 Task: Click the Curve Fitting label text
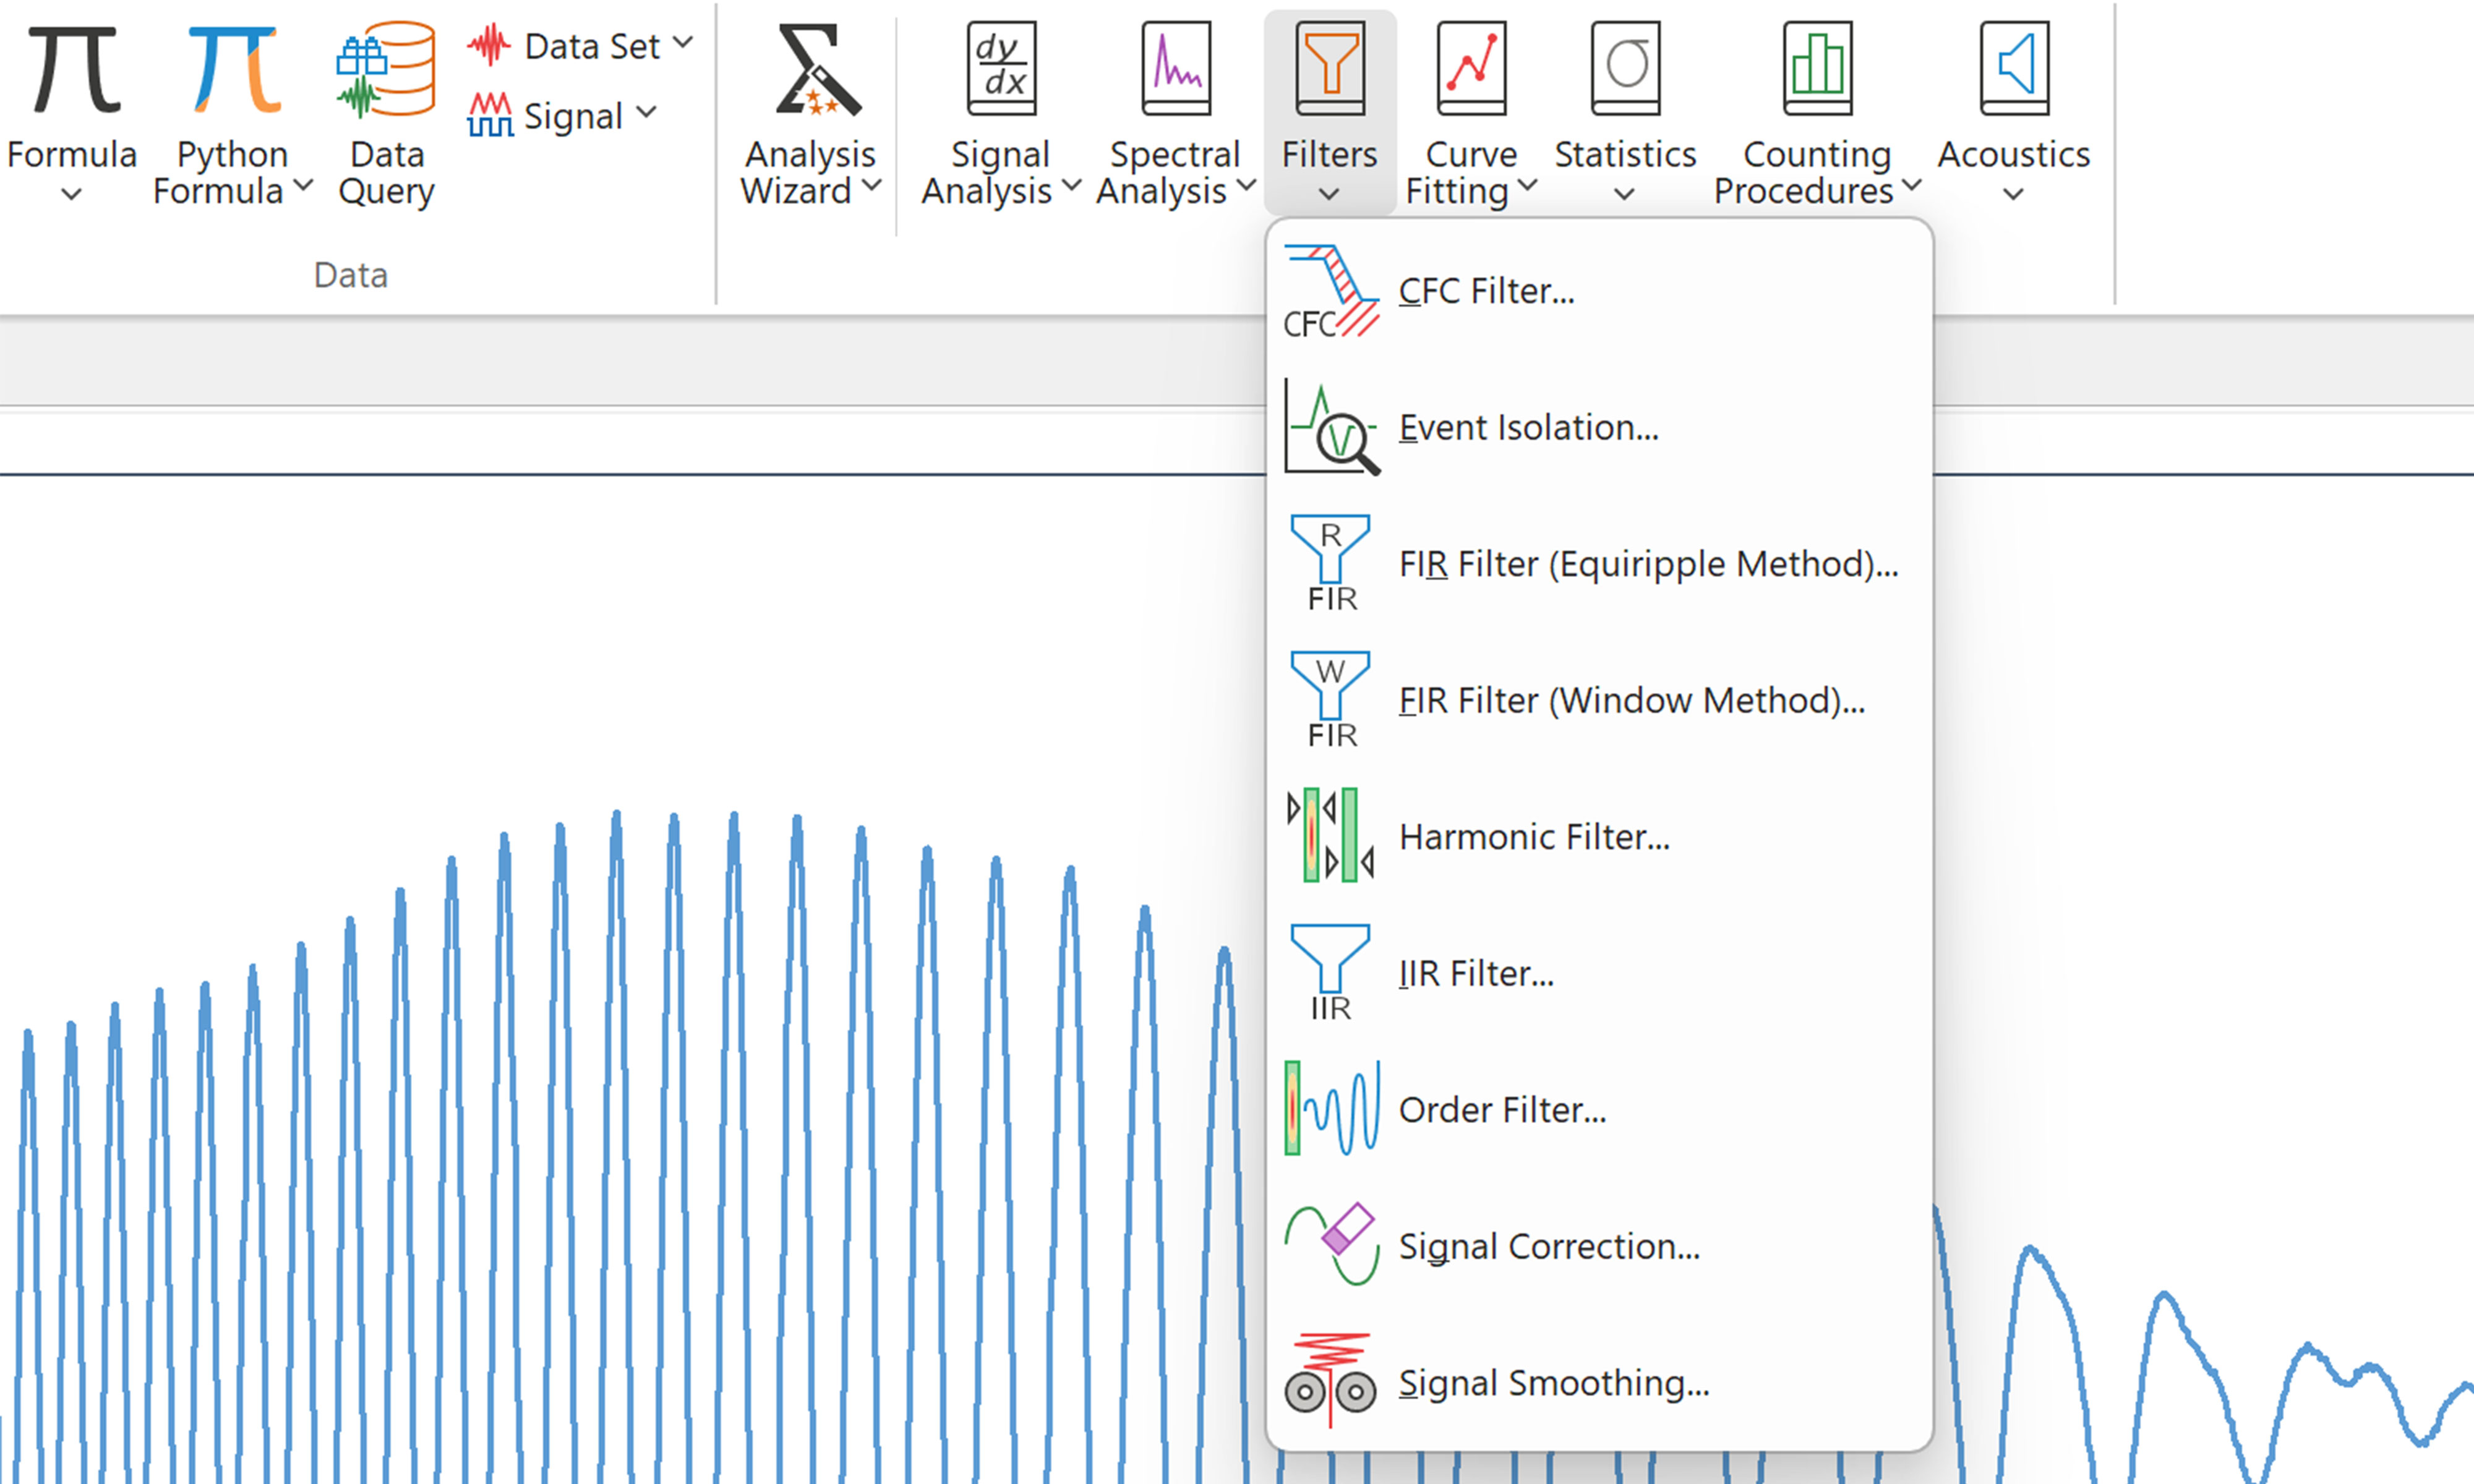pos(1462,172)
